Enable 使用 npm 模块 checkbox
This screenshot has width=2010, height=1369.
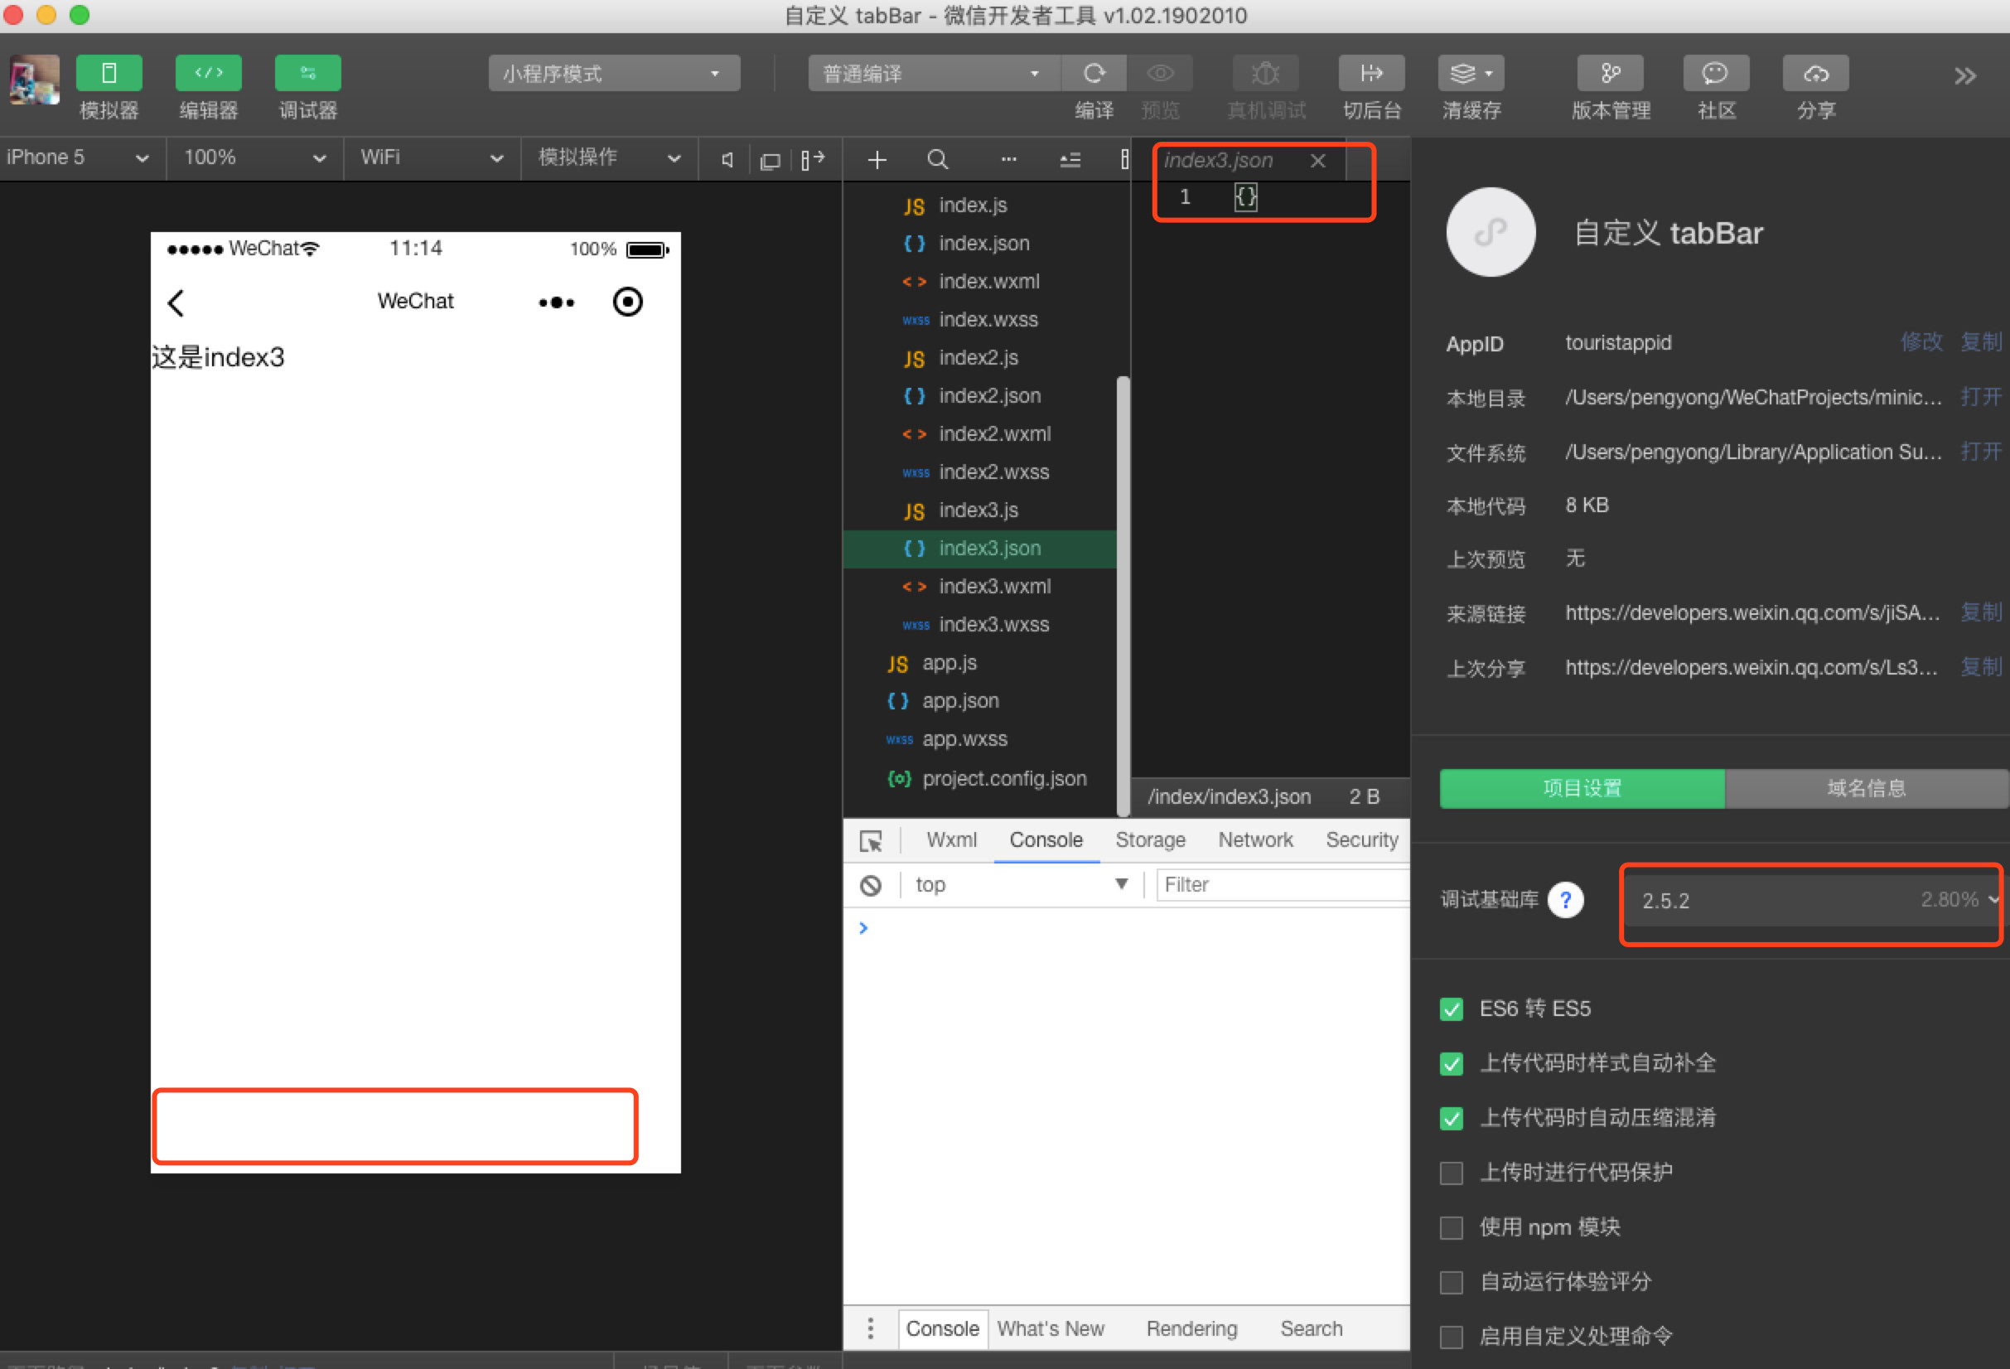[1452, 1228]
